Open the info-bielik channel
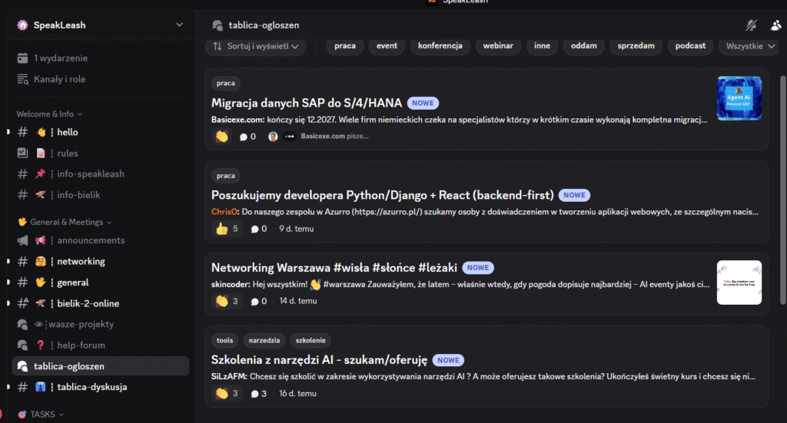787x423 pixels. pyautogui.click(x=101, y=195)
